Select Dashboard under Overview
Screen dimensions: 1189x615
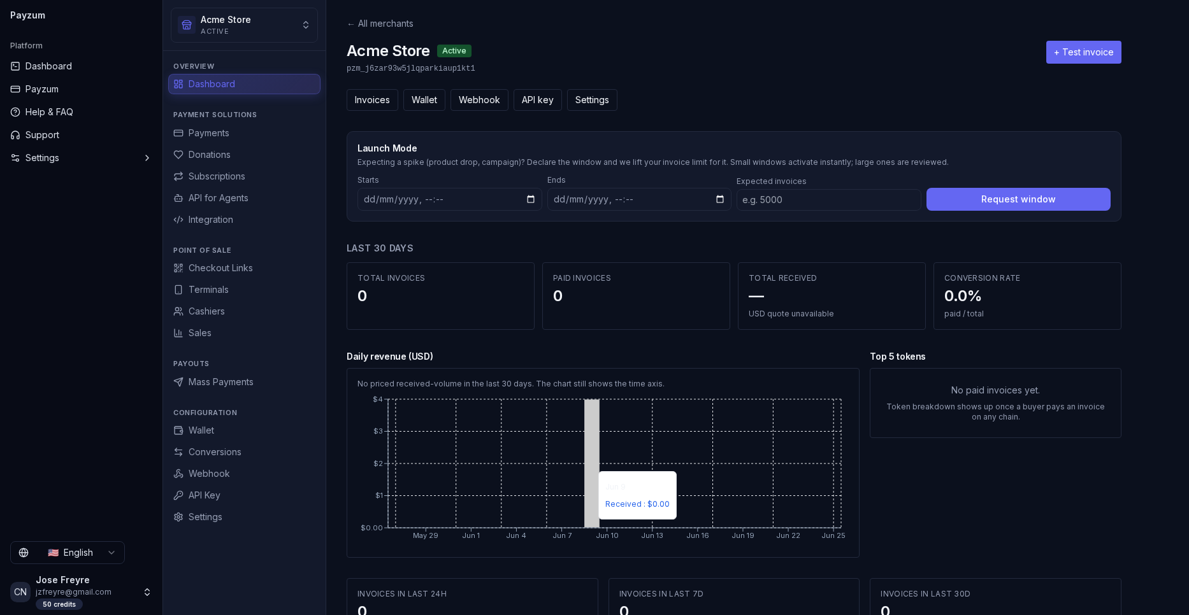pyautogui.click(x=244, y=84)
